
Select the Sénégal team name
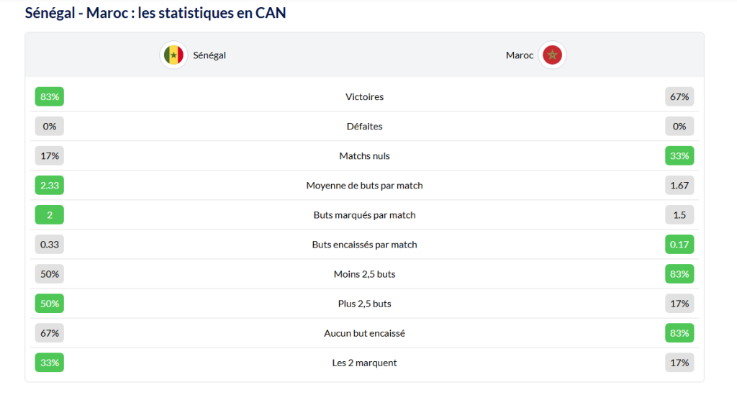(209, 55)
